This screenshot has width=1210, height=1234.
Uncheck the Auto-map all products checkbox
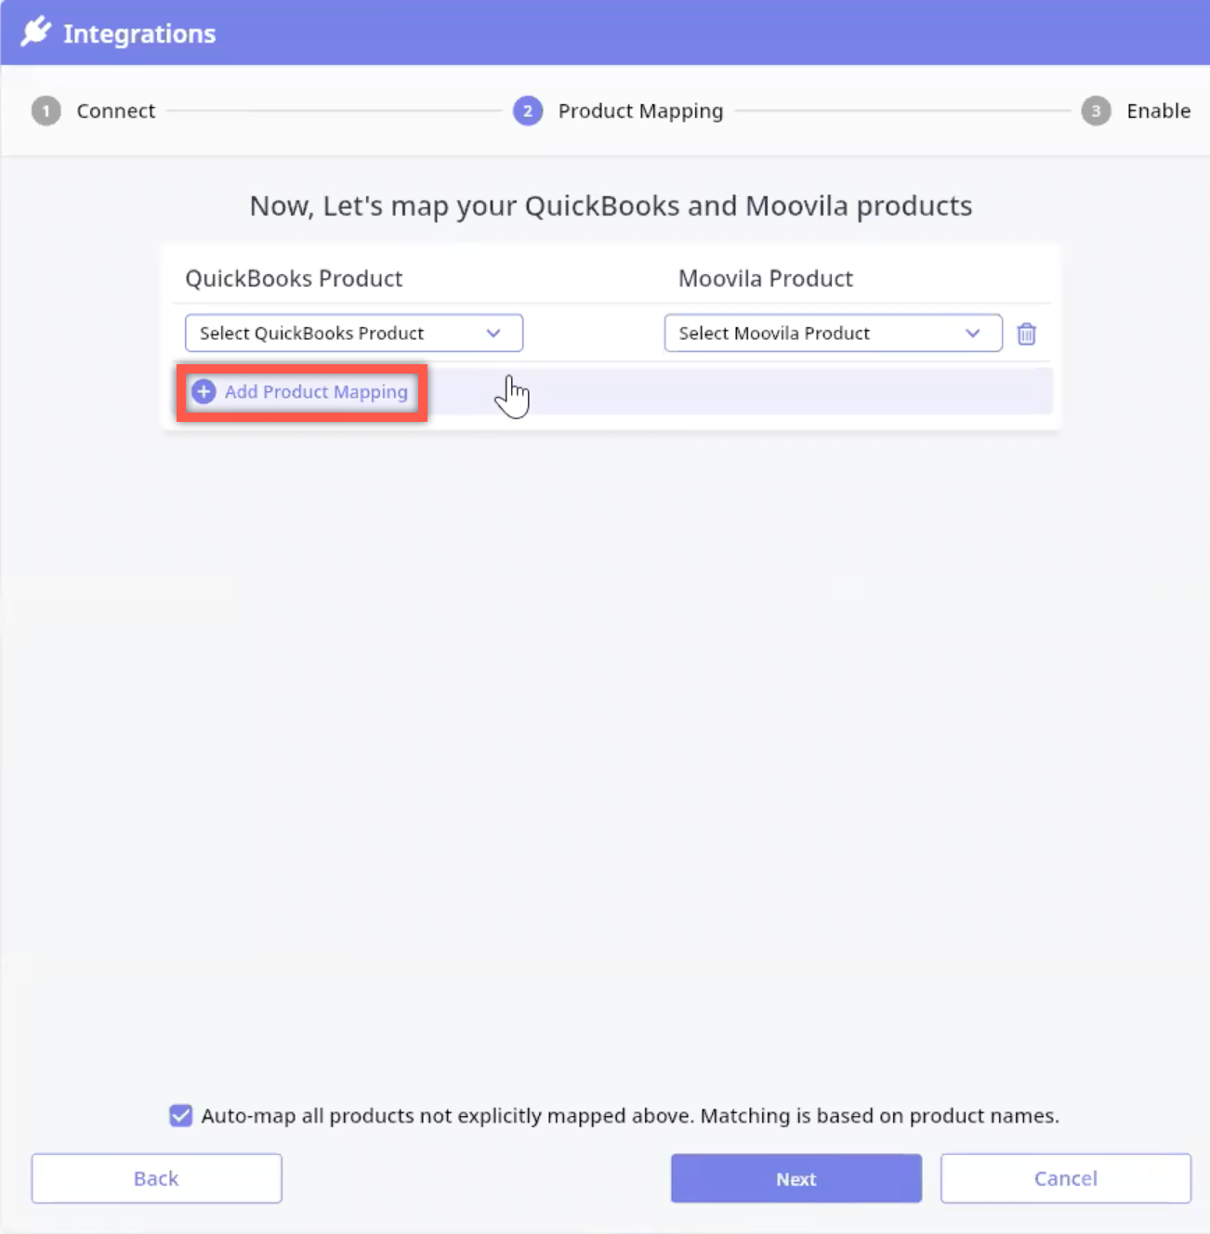[x=181, y=1115]
